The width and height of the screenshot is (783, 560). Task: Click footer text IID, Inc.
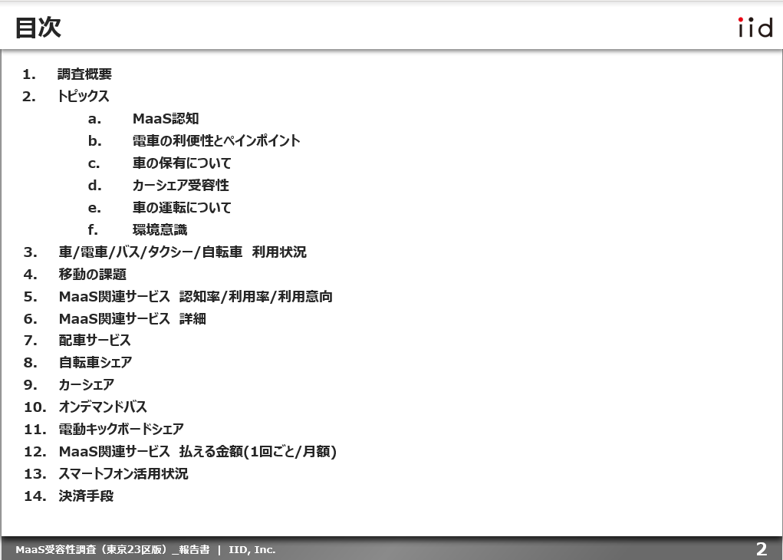(252, 549)
